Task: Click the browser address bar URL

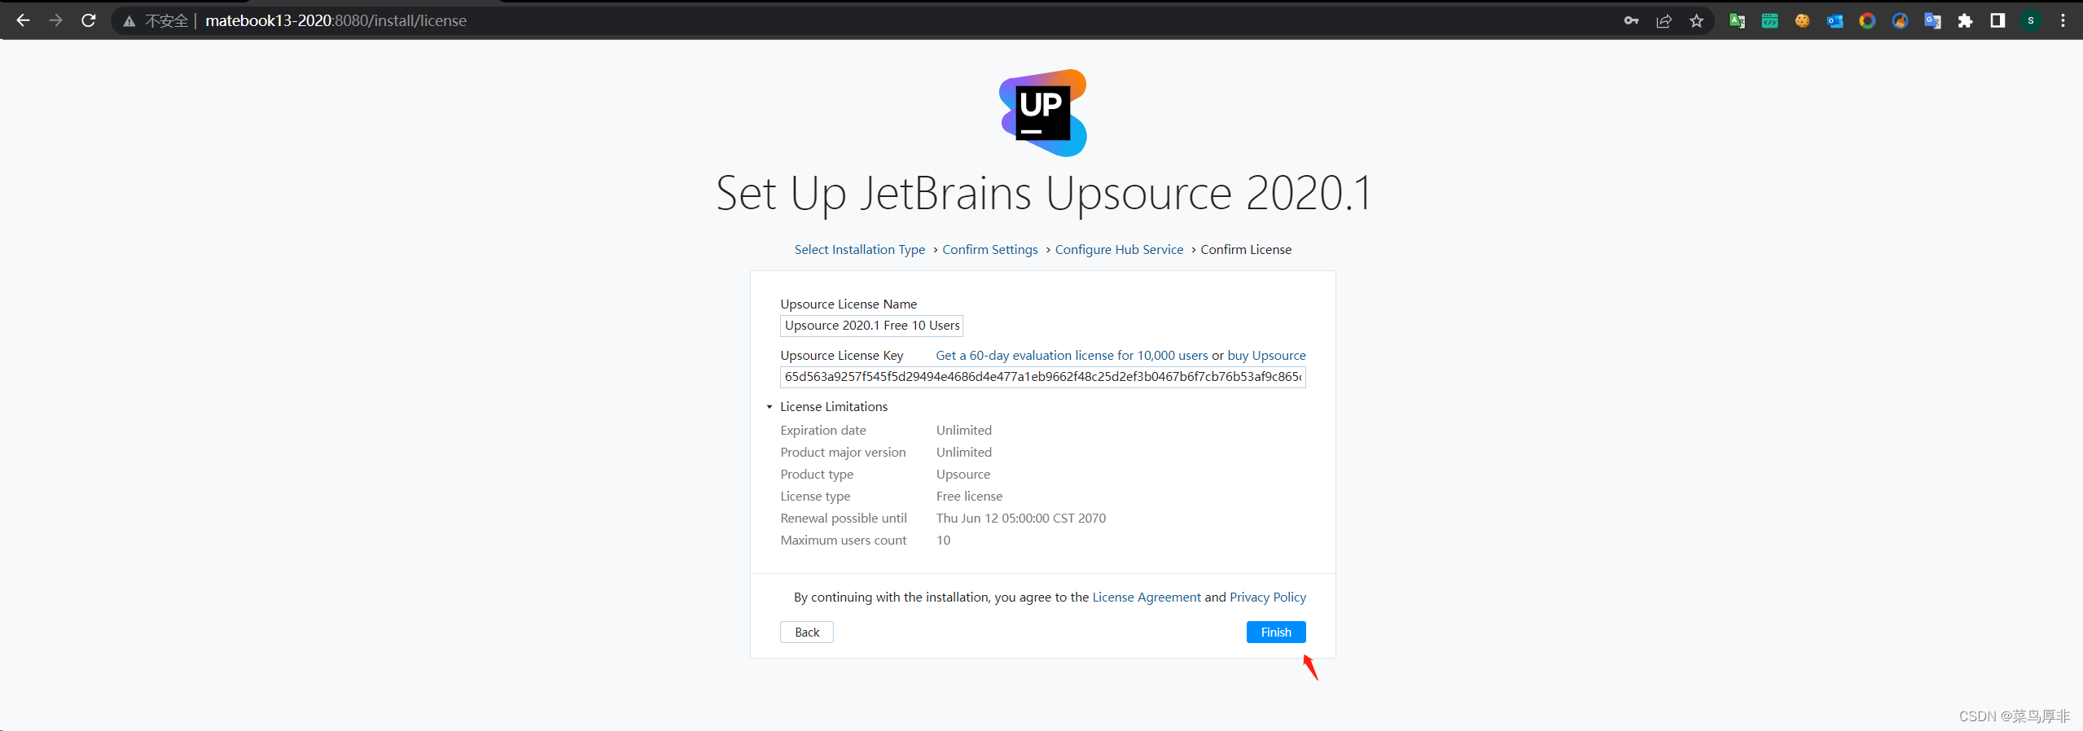Action: 335,21
